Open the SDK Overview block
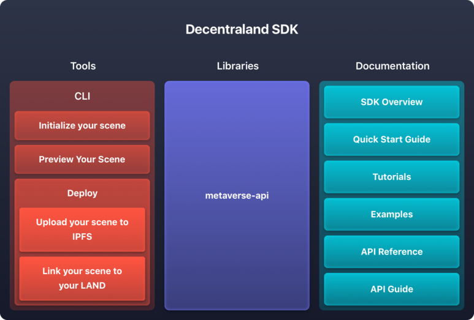This screenshot has width=474, height=320. coord(392,102)
